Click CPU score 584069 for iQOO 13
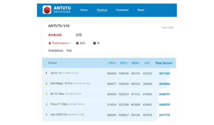 [111, 73]
